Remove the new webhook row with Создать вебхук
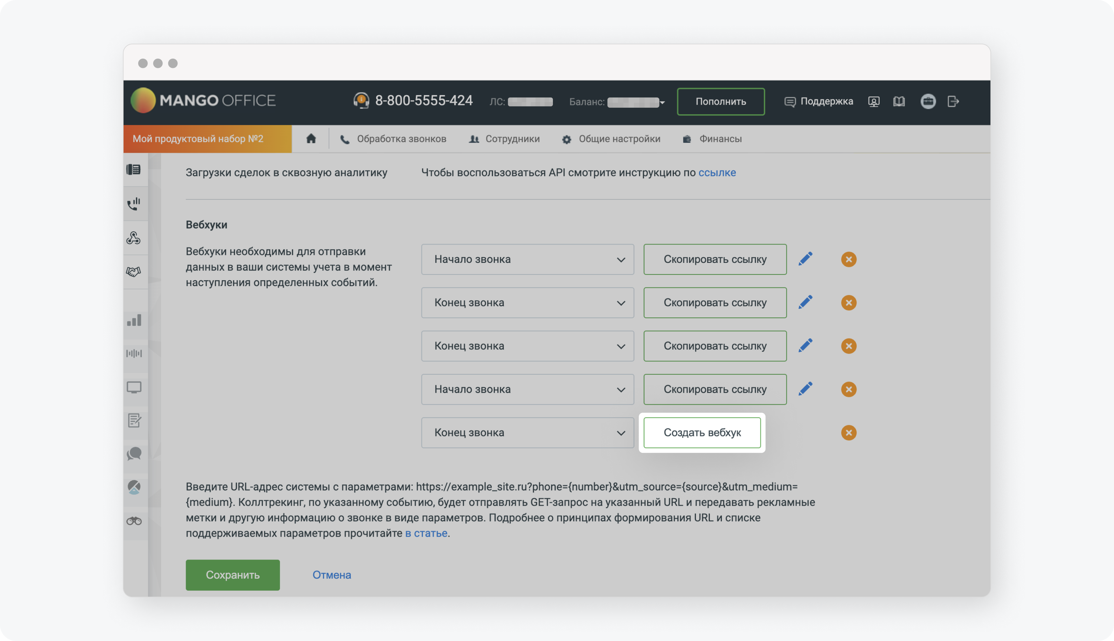 pyautogui.click(x=849, y=433)
